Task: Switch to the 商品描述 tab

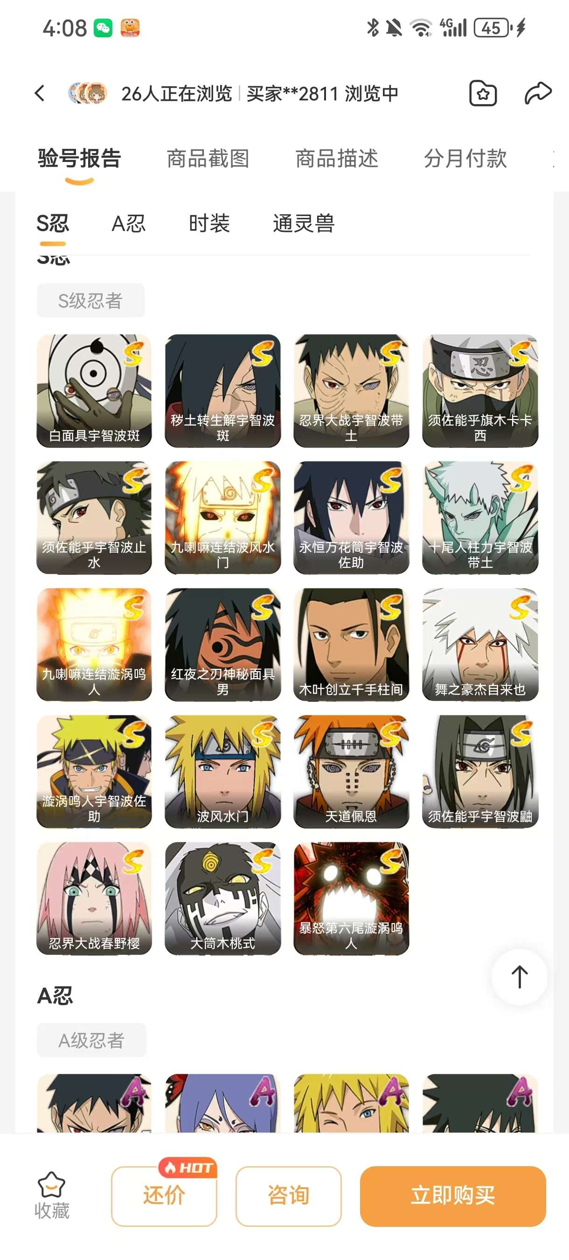Action: pos(337,159)
